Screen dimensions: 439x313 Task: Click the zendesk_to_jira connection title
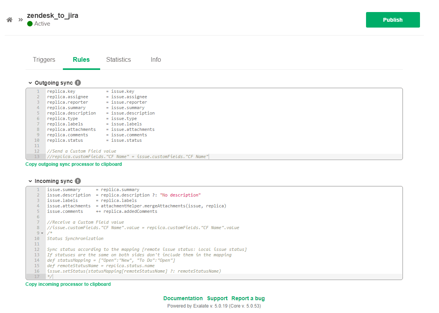click(53, 16)
